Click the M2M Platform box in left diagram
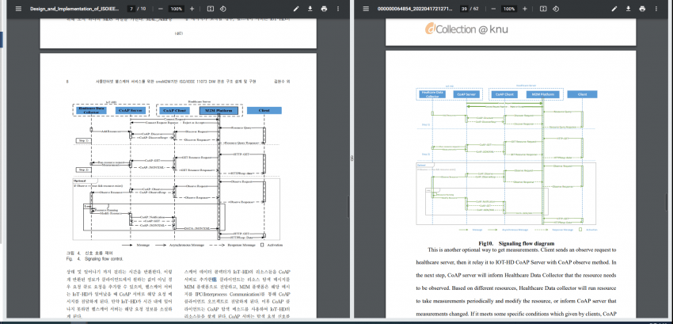 [219, 110]
